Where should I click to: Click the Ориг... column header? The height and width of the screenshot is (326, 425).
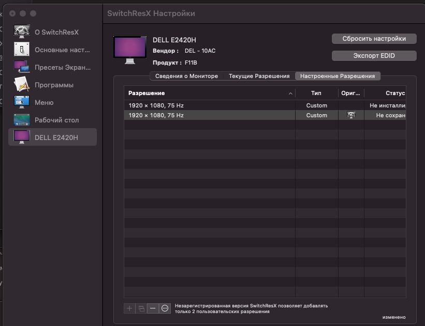point(351,93)
